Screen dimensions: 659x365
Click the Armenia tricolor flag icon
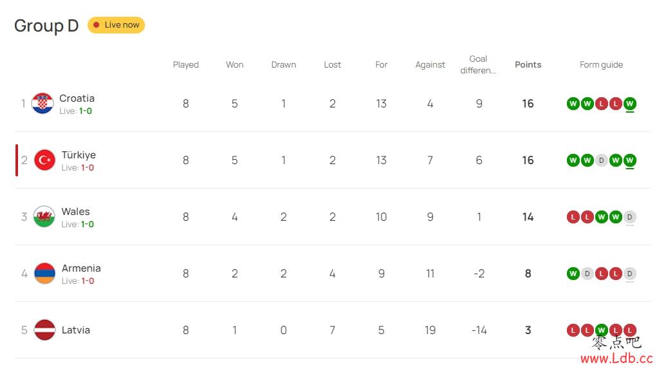44,274
